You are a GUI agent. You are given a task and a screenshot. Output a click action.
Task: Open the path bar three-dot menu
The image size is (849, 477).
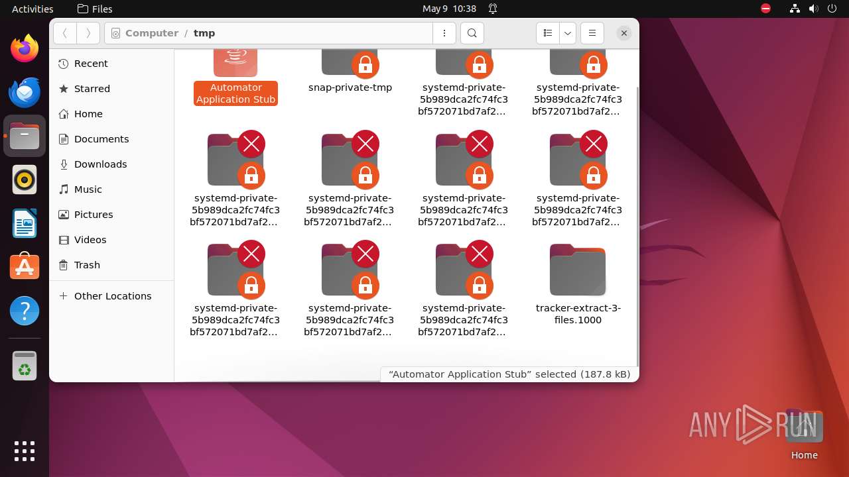444,33
